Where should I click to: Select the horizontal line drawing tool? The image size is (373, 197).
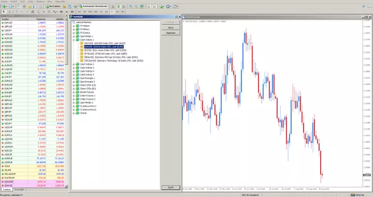pos(22,11)
